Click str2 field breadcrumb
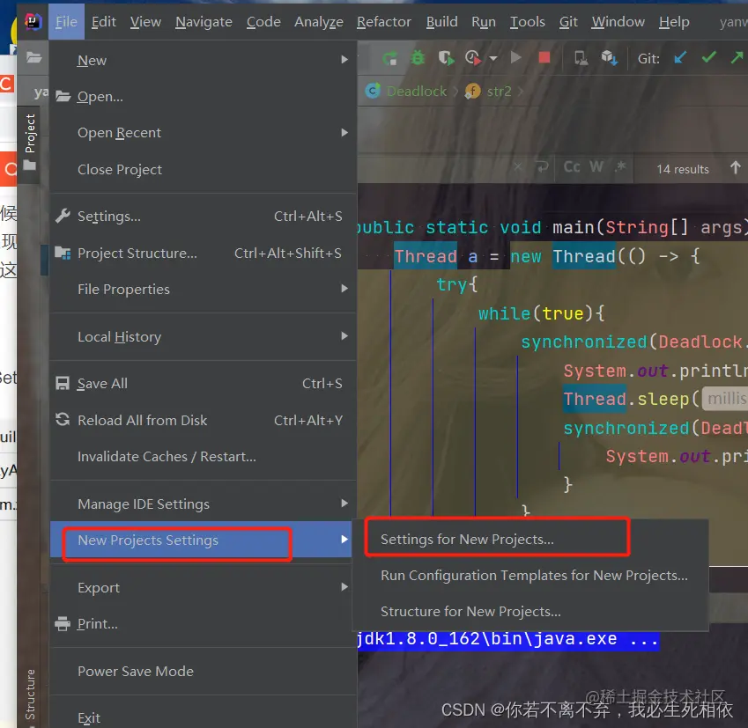Image resolution: width=748 pixels, height=728 pixels. [488, 91]
